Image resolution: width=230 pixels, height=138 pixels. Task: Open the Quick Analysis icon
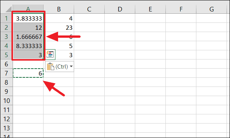pyautogui.click(x=50, y=55)
